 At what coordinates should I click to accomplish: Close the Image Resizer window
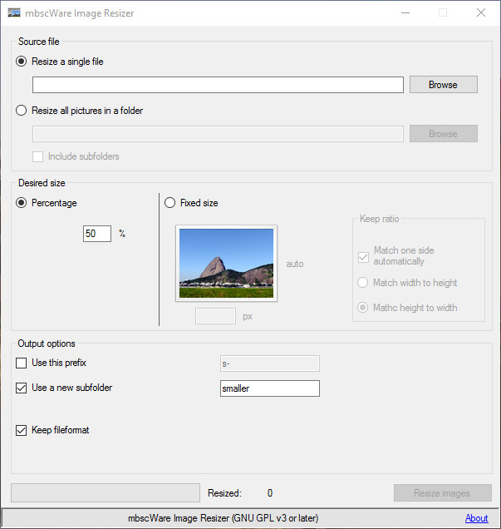point(481,12)
